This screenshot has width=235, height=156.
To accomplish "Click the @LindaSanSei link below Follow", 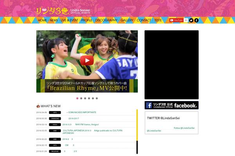I will 154,131.
